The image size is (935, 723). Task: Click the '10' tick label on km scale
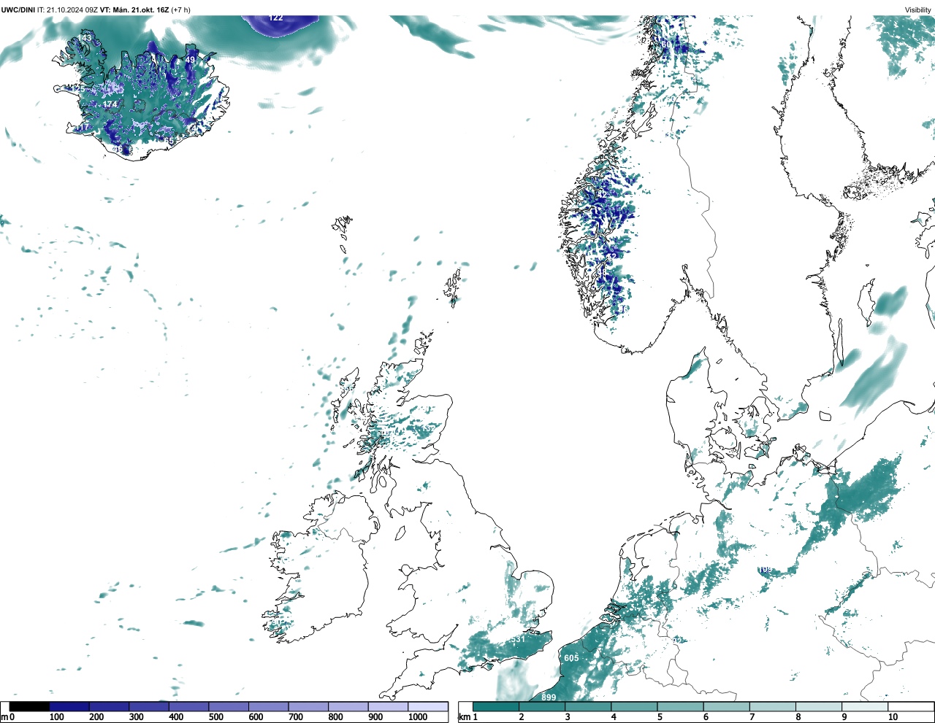[x=893, y=717]
